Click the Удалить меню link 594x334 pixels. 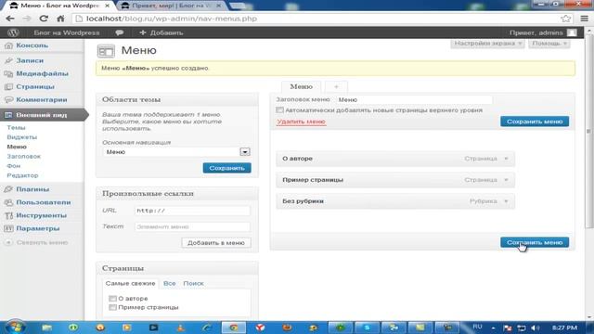(301, 122)
